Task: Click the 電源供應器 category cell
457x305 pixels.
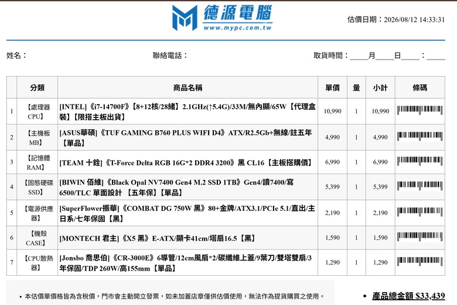Action: pyautogui.click(x=37, y=213)
